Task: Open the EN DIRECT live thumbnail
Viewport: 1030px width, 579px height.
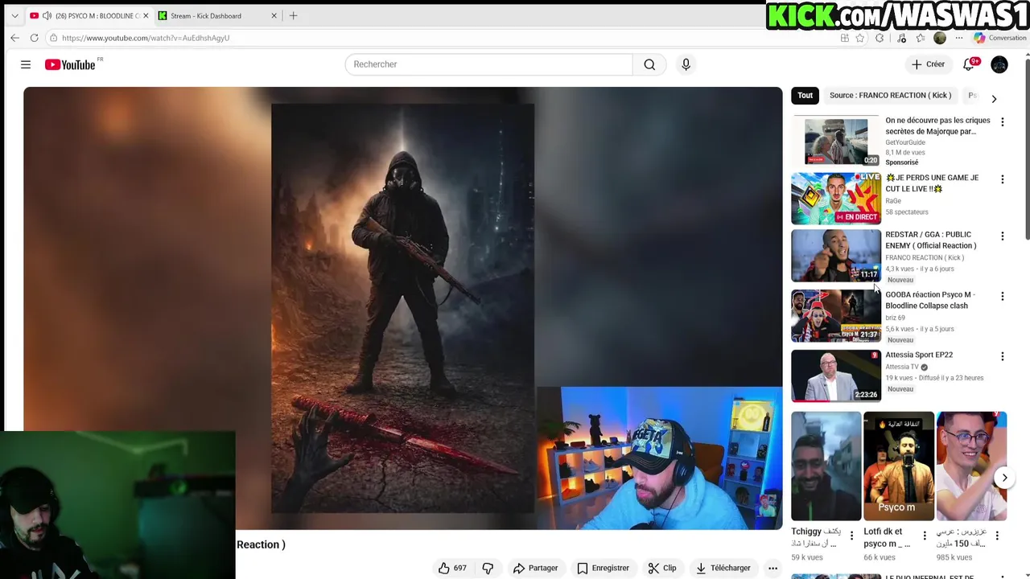Action: pos(836,199)
